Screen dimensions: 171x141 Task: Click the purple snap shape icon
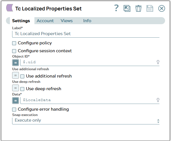pos(10,8)
